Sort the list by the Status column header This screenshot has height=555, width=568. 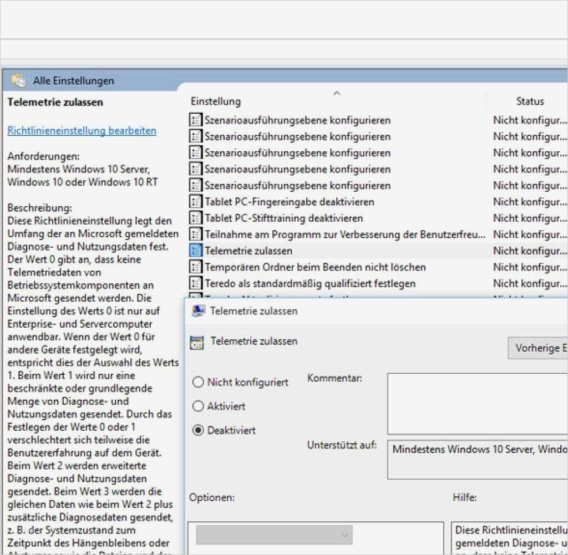[530, 101]
